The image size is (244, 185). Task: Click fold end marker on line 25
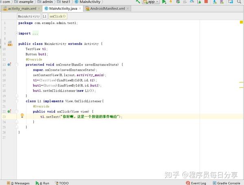17,127
